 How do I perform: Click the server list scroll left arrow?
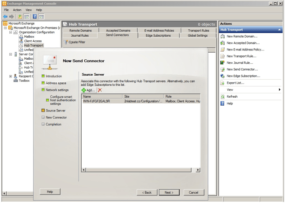pos(83,170)
